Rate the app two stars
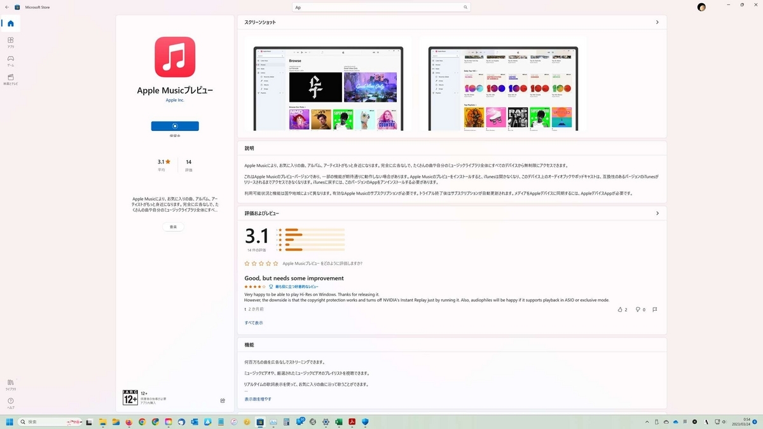Viewport: 763px width, 429px height. (254, 263)
